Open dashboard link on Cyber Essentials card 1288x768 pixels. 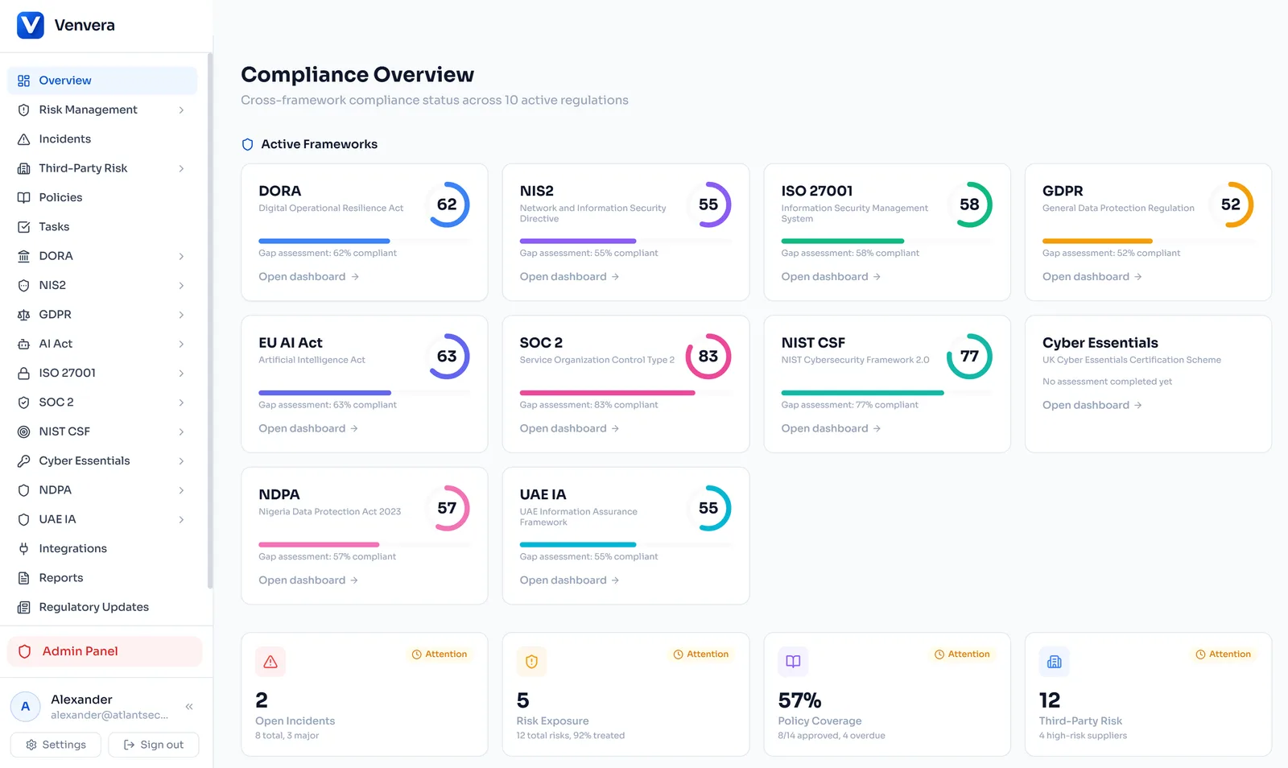point(1092,405)
